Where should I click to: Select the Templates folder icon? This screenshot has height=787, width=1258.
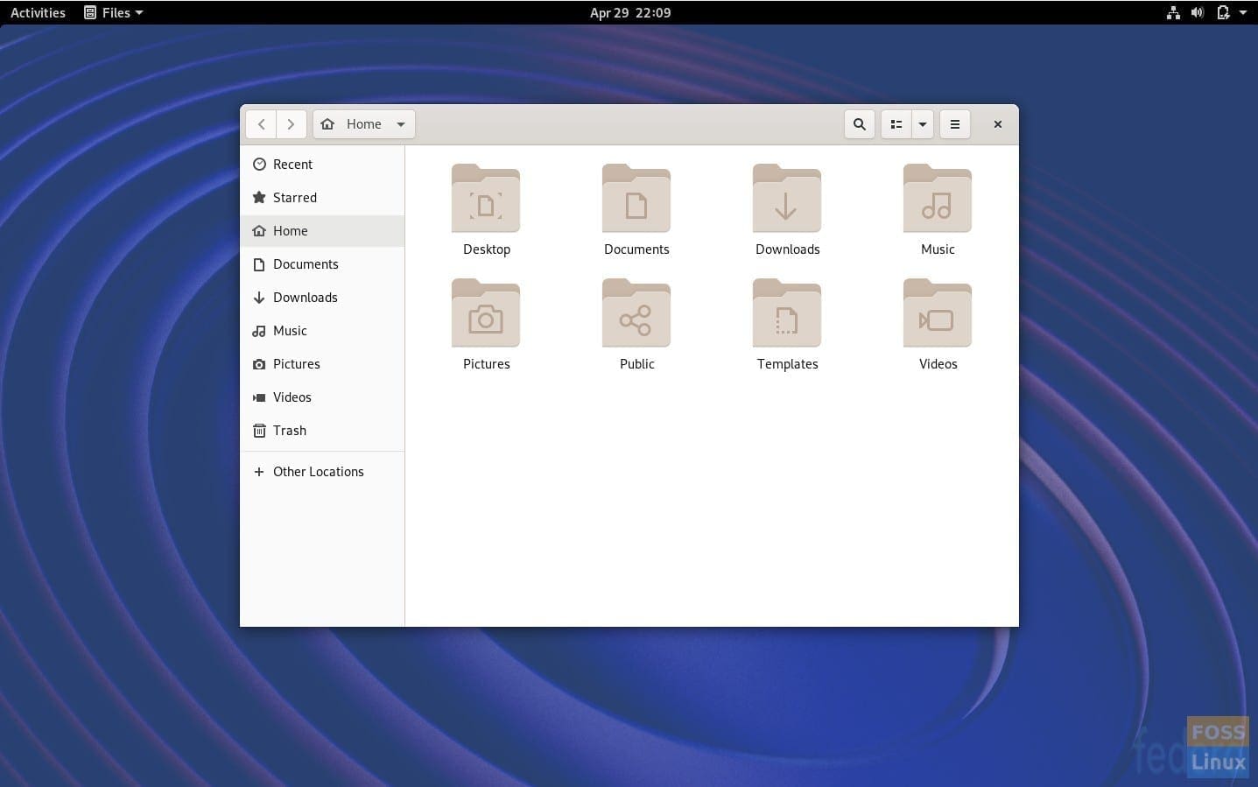787,313
